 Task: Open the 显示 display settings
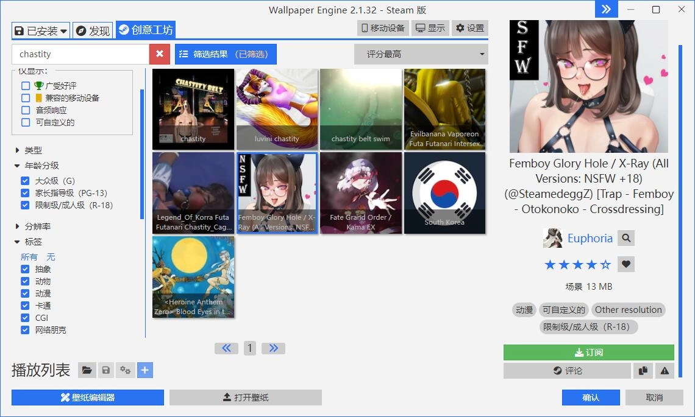[x=430, y=28]
